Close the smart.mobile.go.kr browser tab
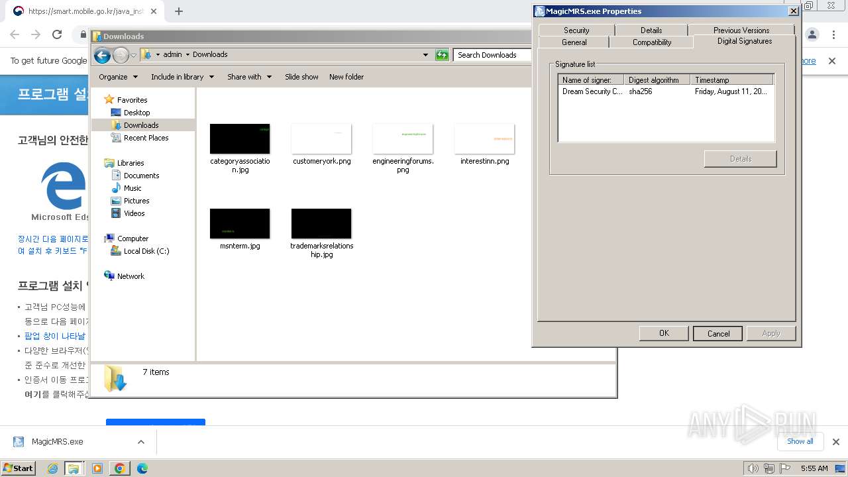The image size is (848, 477). click(x=153, y=11)
